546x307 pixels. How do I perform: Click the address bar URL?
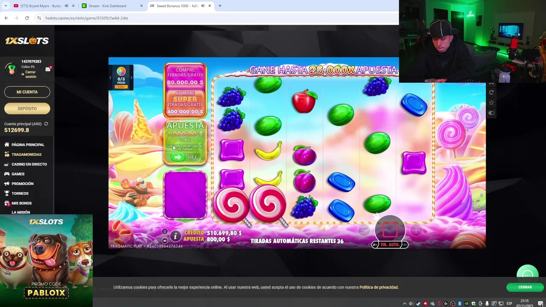coord(87,18)
